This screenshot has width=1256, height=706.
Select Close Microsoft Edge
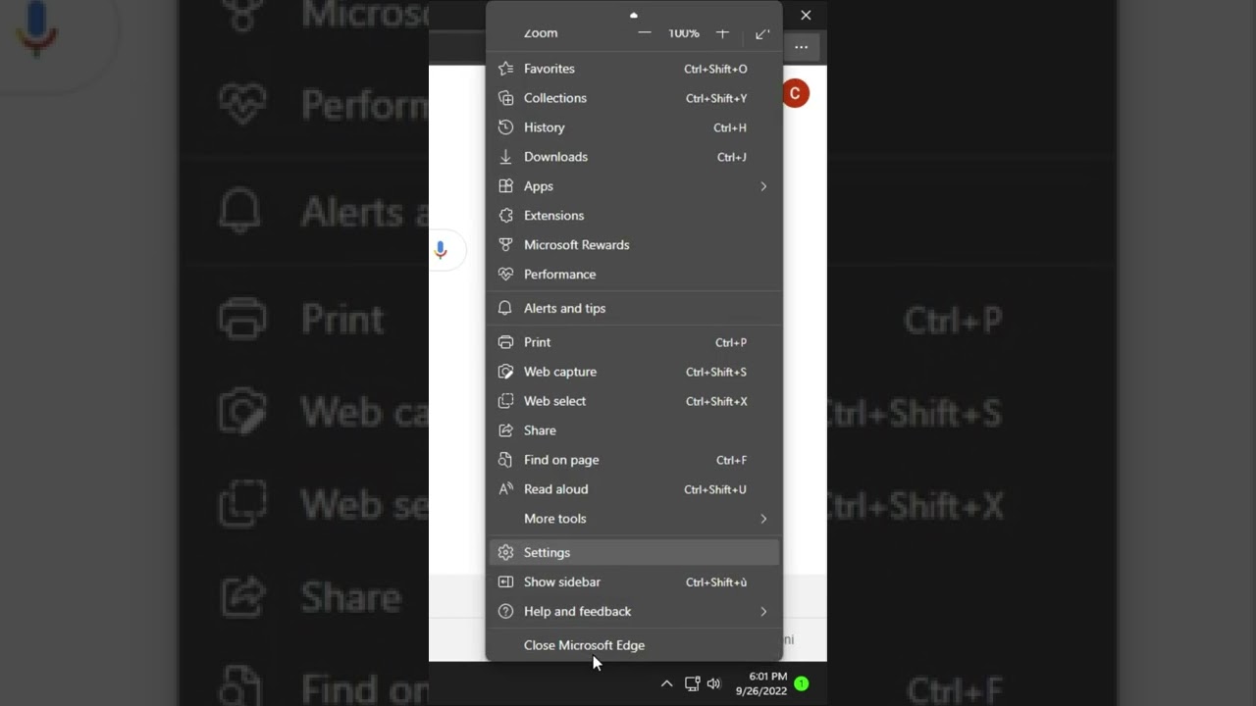point(634,645)
